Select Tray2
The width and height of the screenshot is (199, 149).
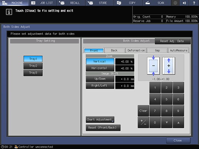(x=33, y=66)
